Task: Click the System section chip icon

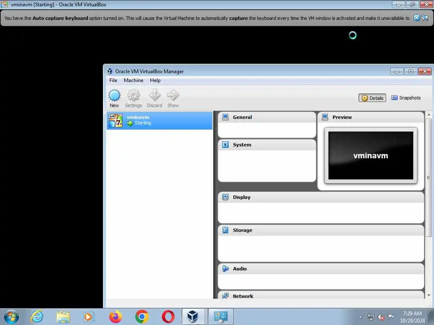Action: 225,145
